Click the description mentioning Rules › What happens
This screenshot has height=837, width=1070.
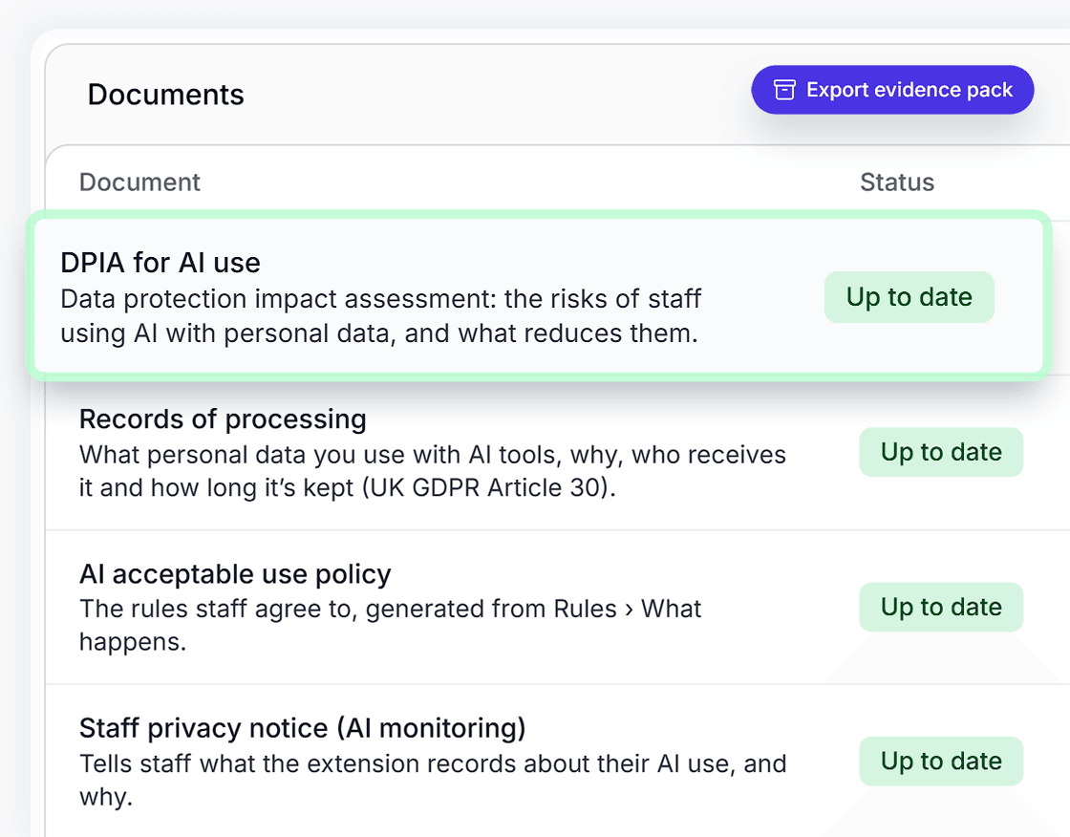[391, 625]
